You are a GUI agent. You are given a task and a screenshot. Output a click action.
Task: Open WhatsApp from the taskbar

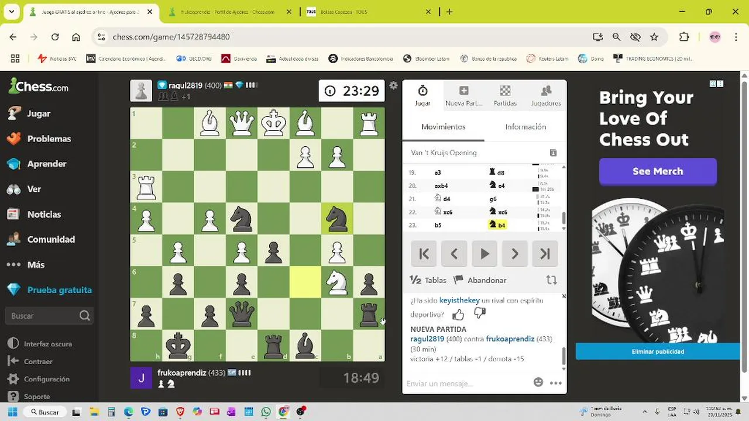pyautogui.click(x=267, y=412)
